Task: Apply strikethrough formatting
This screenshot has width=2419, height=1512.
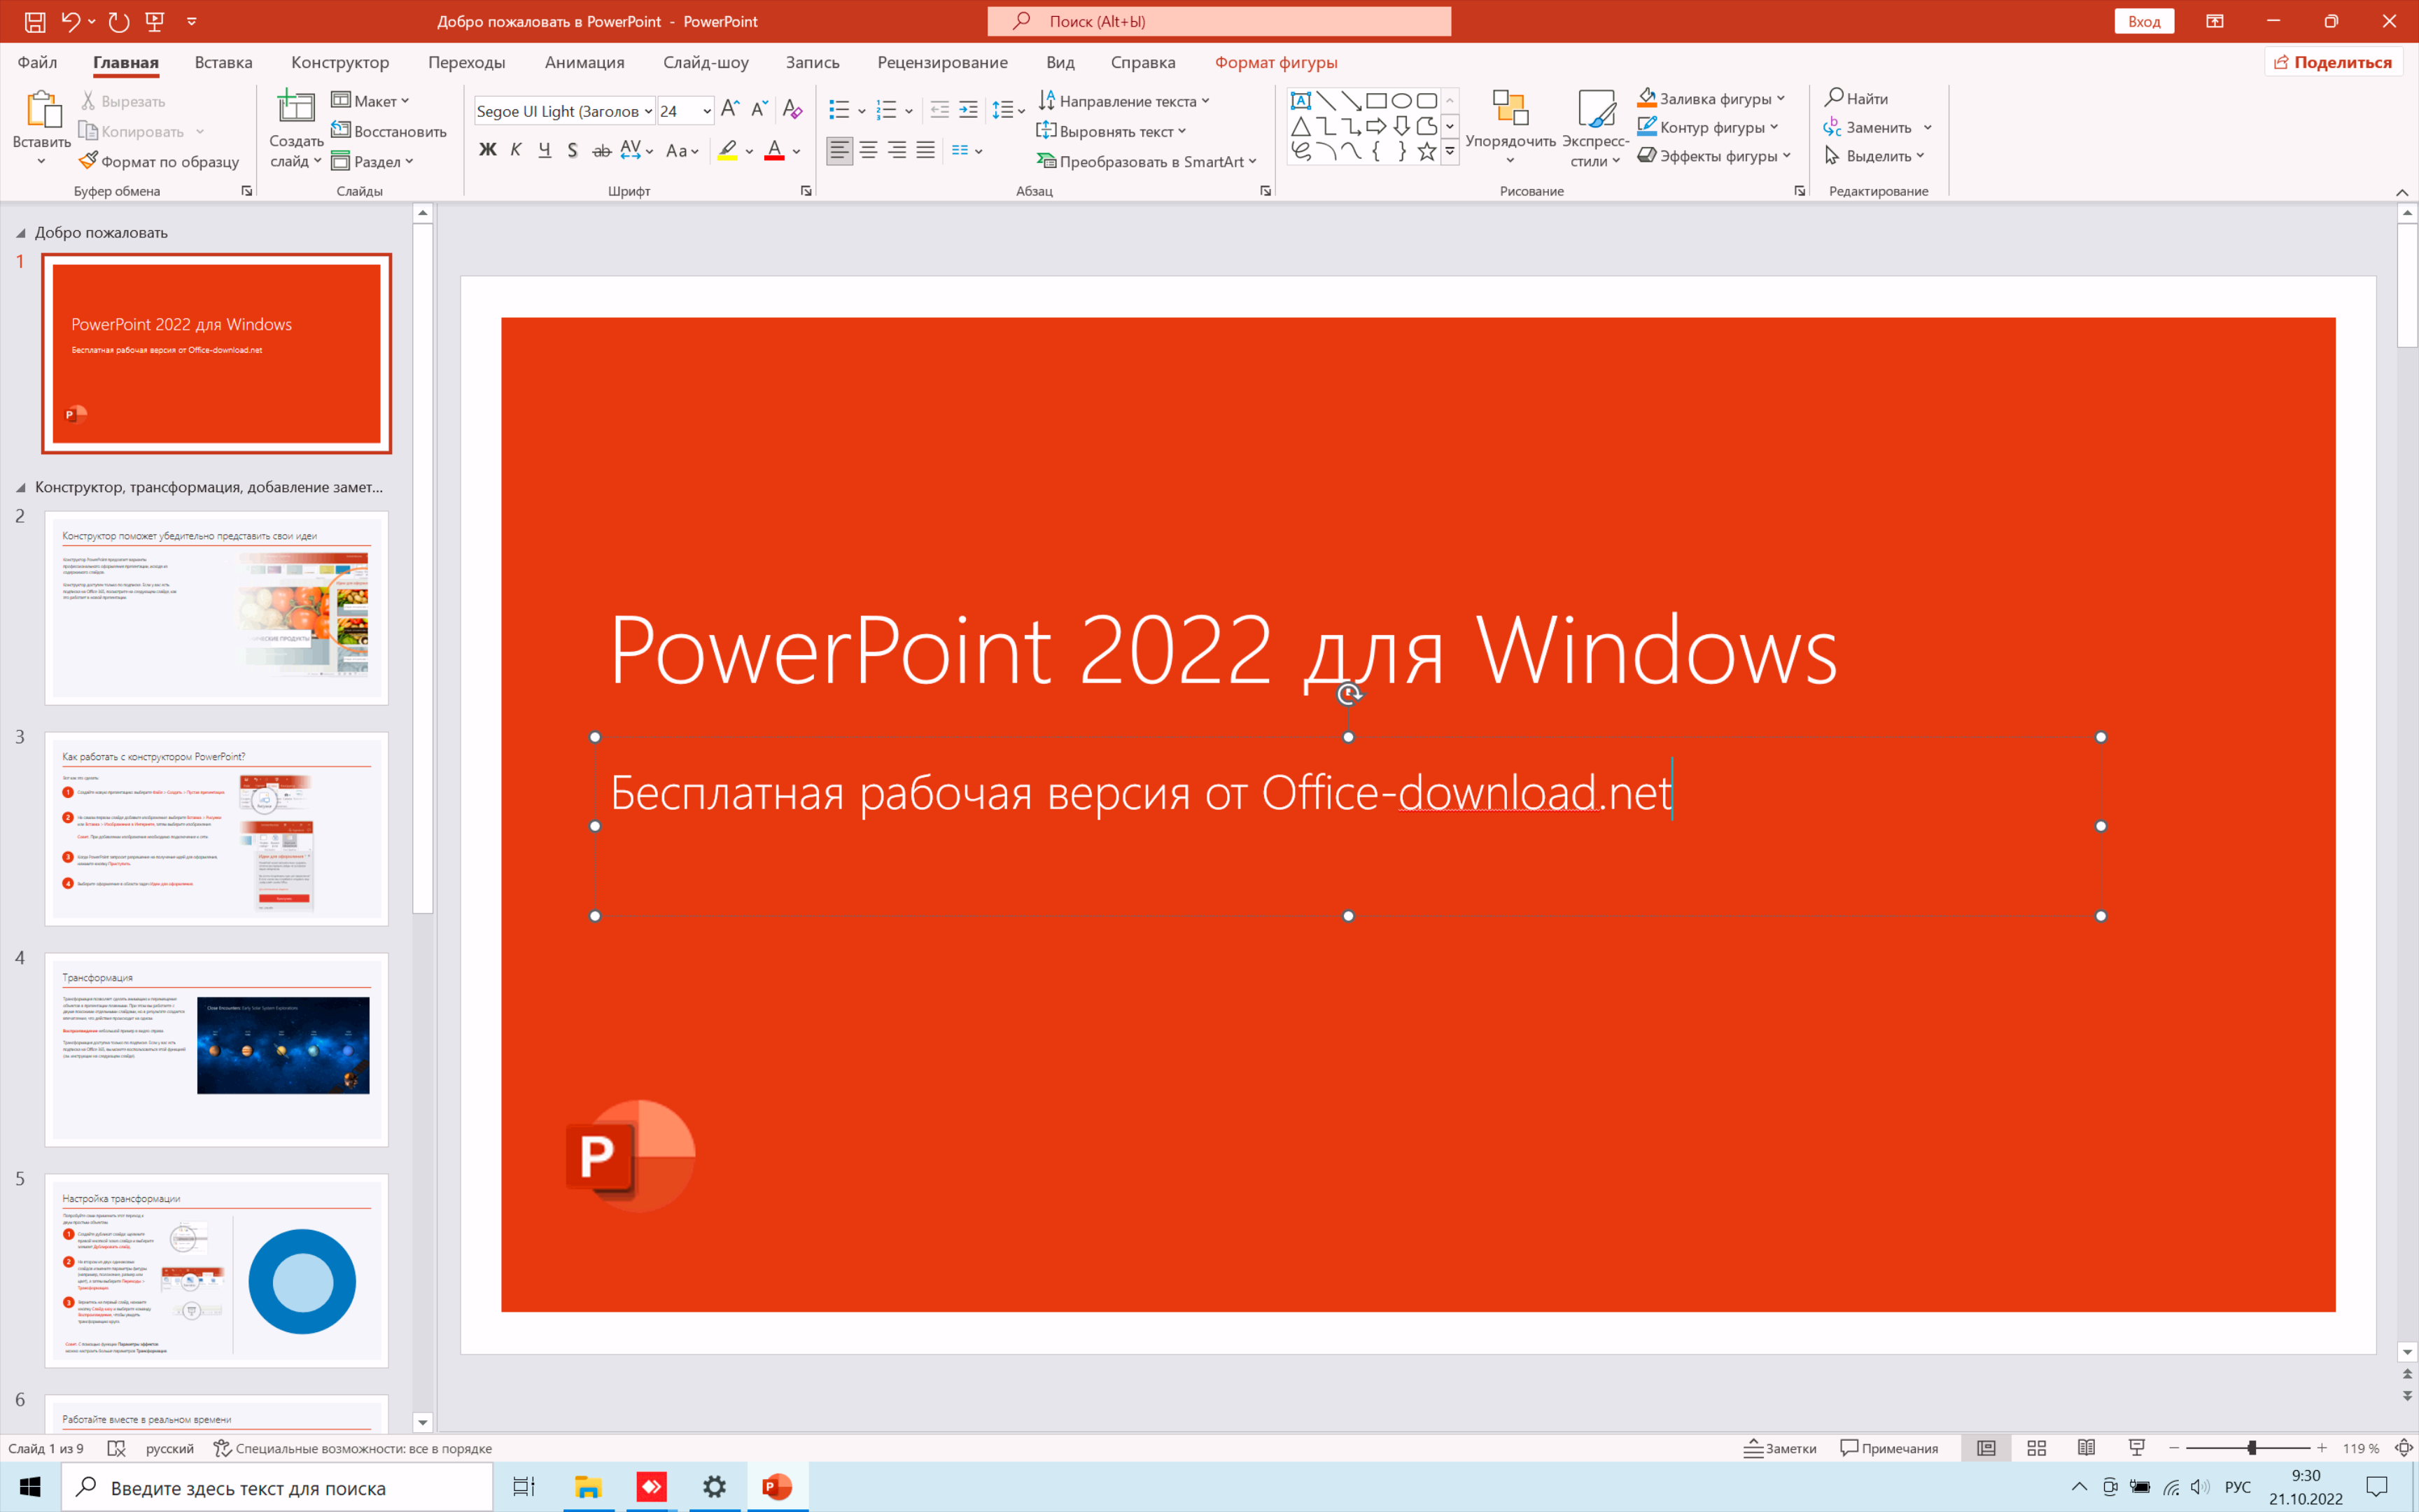Action: click(x=602, y=150)
